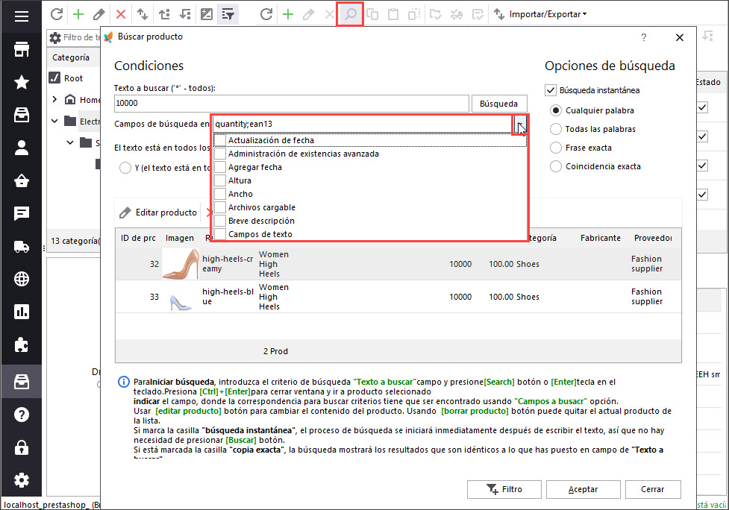Image resolution: width=729 pixels, height=510 pixels.
Task: Open the settings gear in sidebar
Action: 22,480
